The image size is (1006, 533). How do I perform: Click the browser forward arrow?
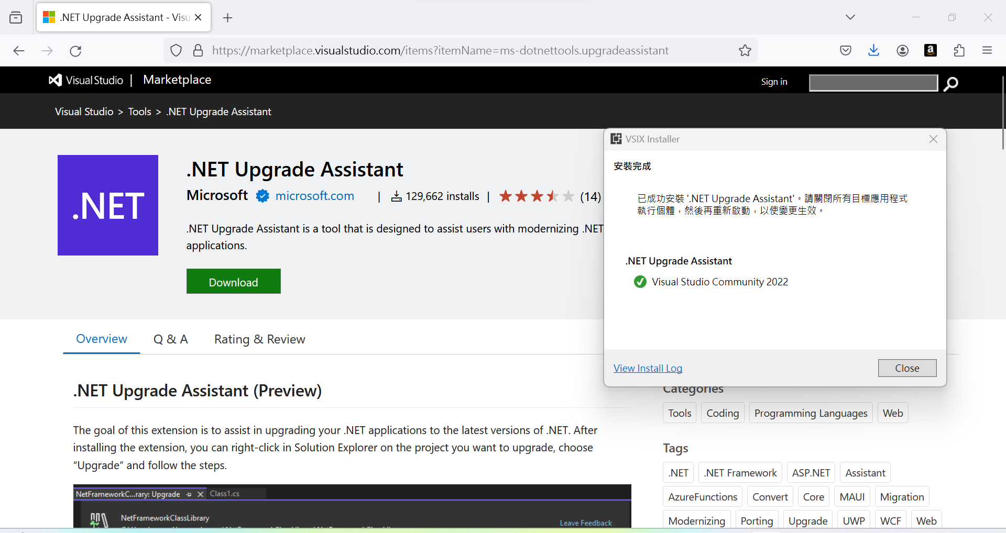47,51
